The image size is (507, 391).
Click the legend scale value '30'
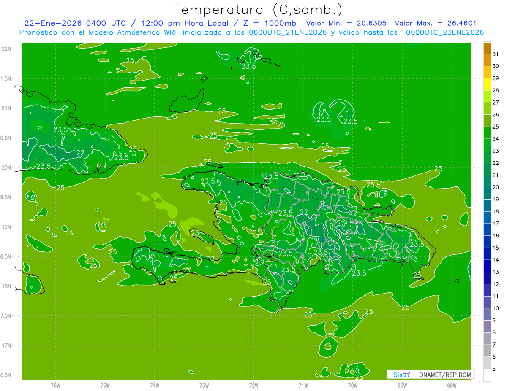pos(496,66)
